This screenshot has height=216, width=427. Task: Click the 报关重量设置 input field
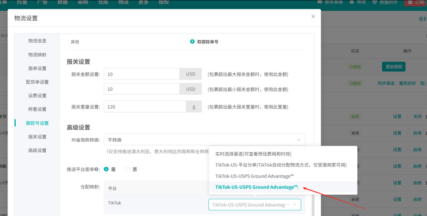[144, 106]
